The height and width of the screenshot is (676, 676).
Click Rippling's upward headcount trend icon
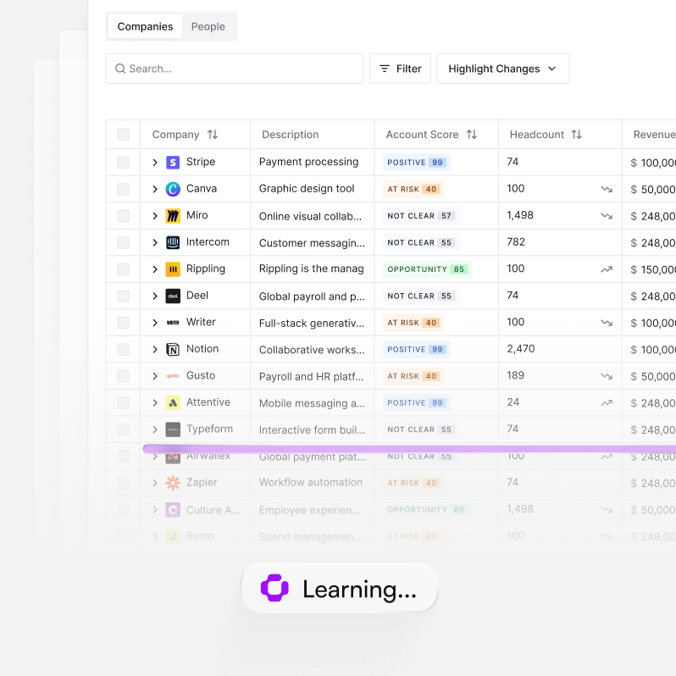point(607,269)
